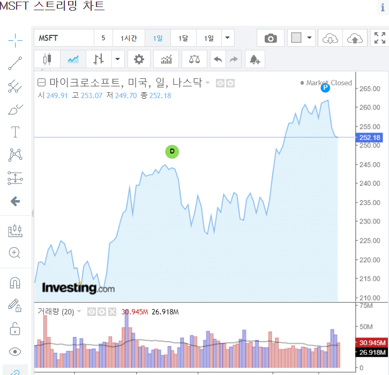Screen dimensions: 389x375
Task: Click the 30.945M volume axis label
Action: coord(371,343)
